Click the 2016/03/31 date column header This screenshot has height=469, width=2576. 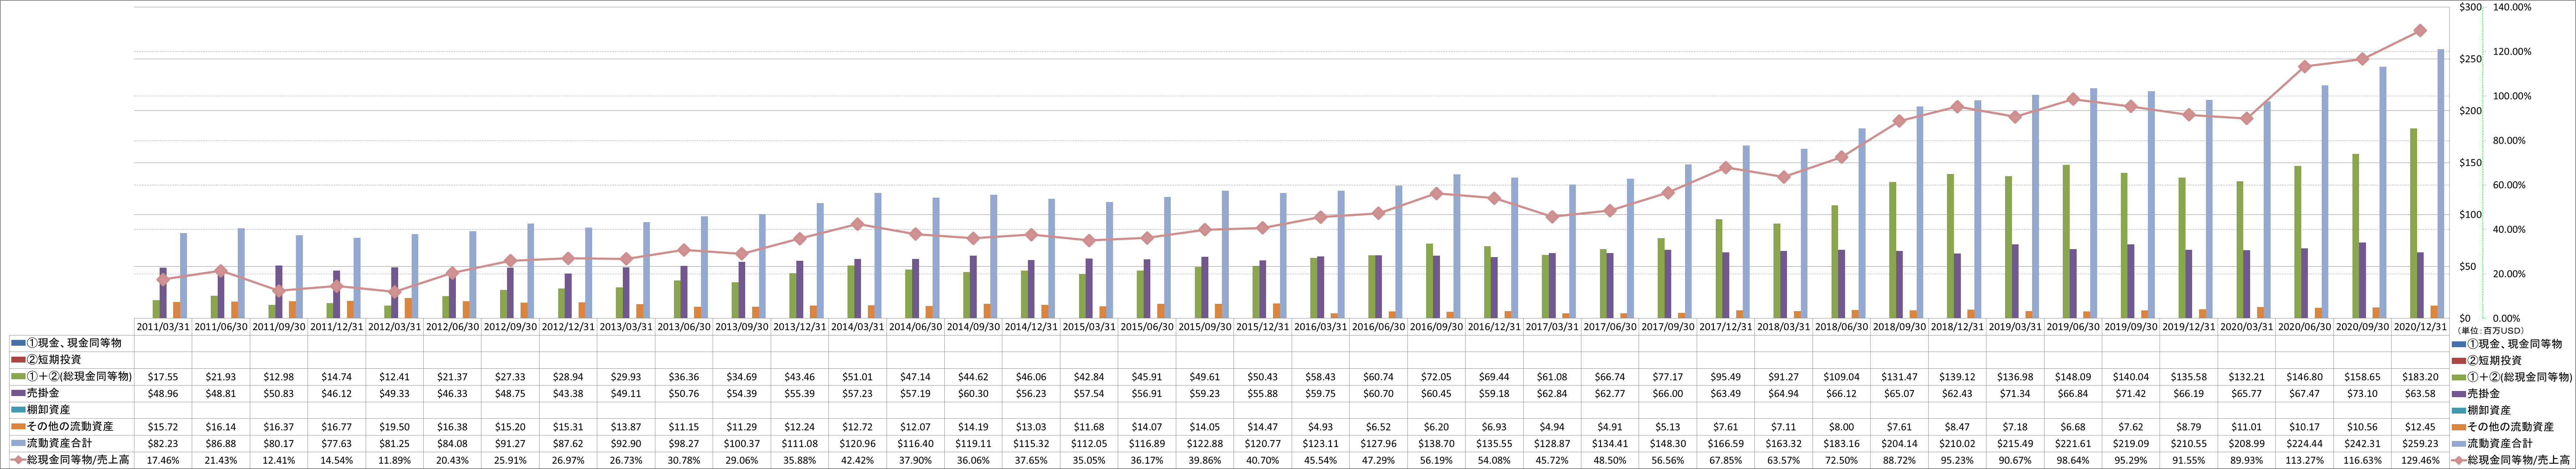[x=1321, y=326]
